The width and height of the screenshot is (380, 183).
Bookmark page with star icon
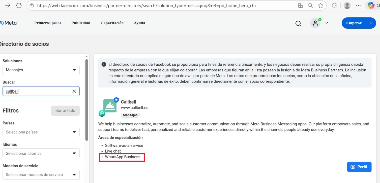tap(320, 6)
